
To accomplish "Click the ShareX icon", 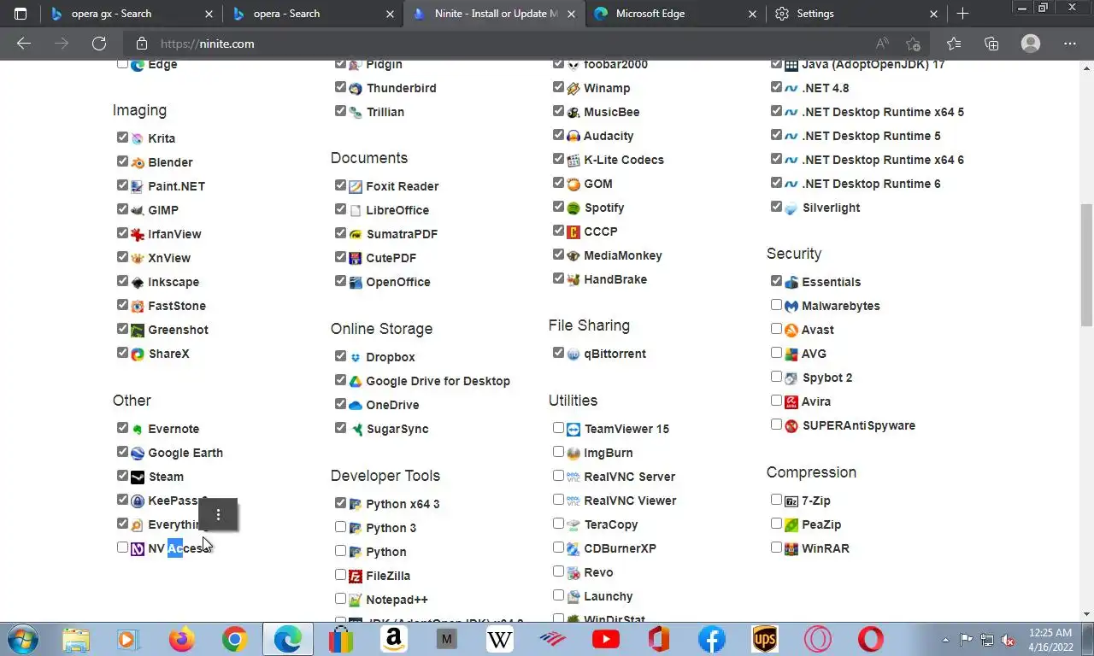I will click(x=137, y=354).
